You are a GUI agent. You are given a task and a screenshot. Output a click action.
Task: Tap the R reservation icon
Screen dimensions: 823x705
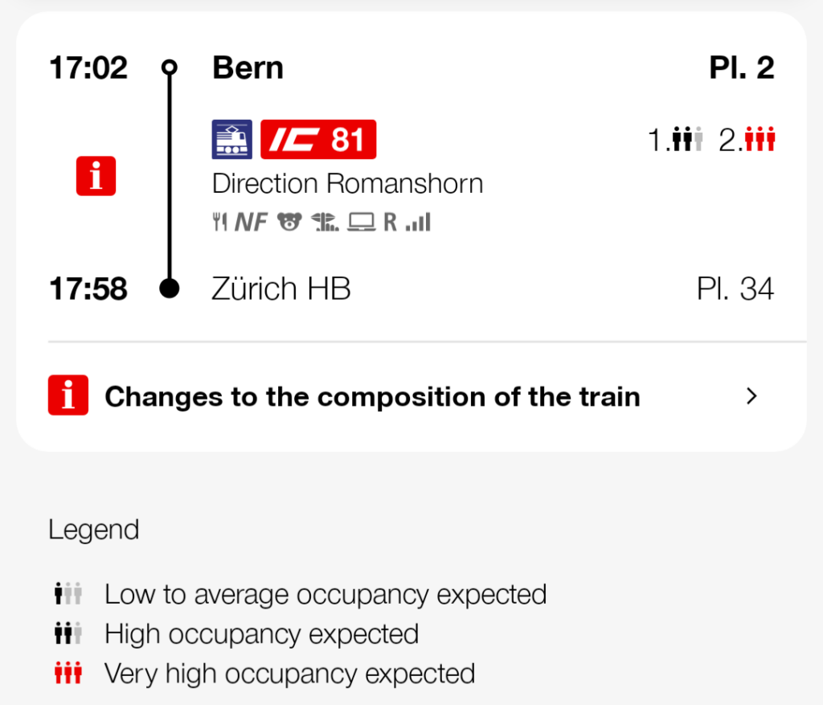[x=390, y=223]
